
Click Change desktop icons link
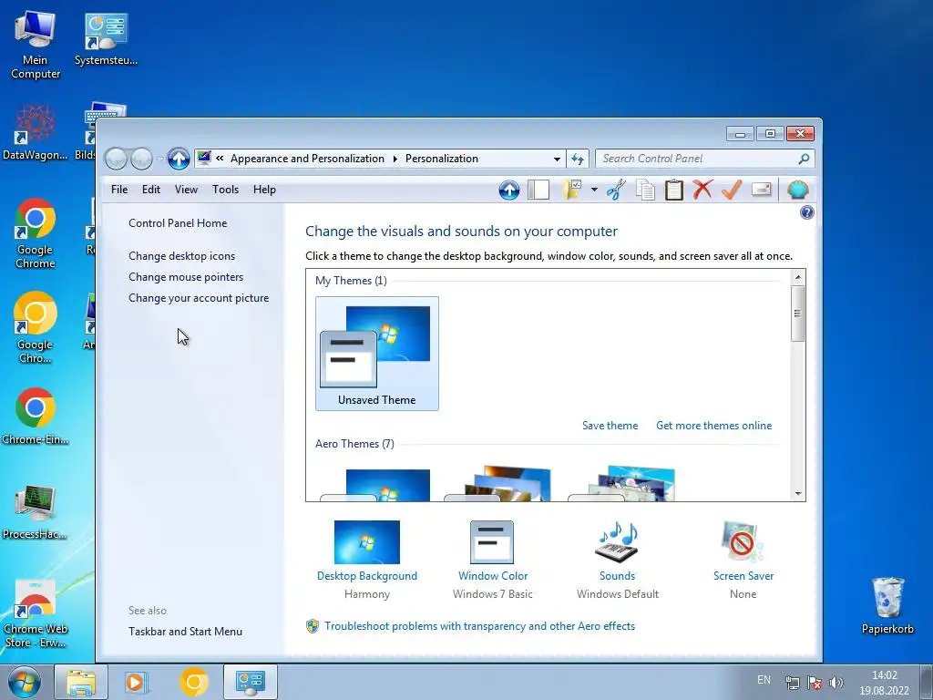point(181,256)
